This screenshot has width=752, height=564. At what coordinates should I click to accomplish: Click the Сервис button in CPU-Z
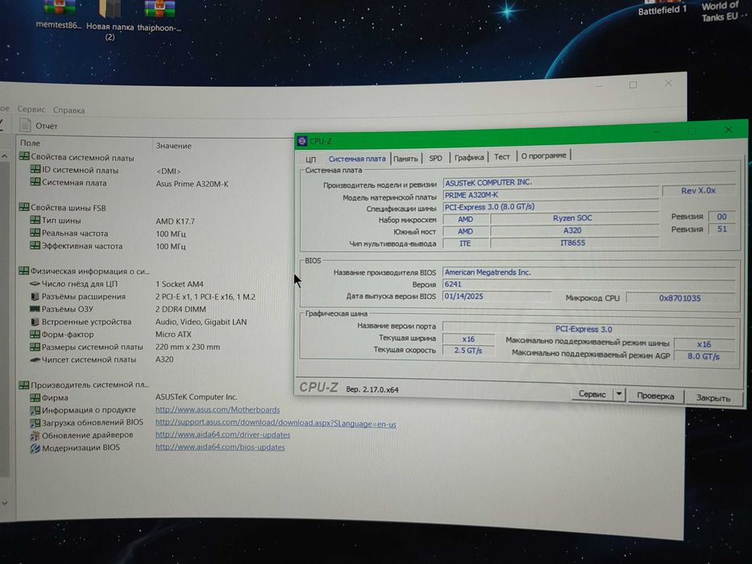point(592,394)
